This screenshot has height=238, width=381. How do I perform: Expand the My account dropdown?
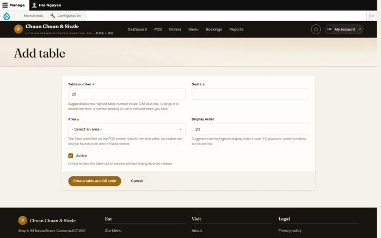[344, 29]
